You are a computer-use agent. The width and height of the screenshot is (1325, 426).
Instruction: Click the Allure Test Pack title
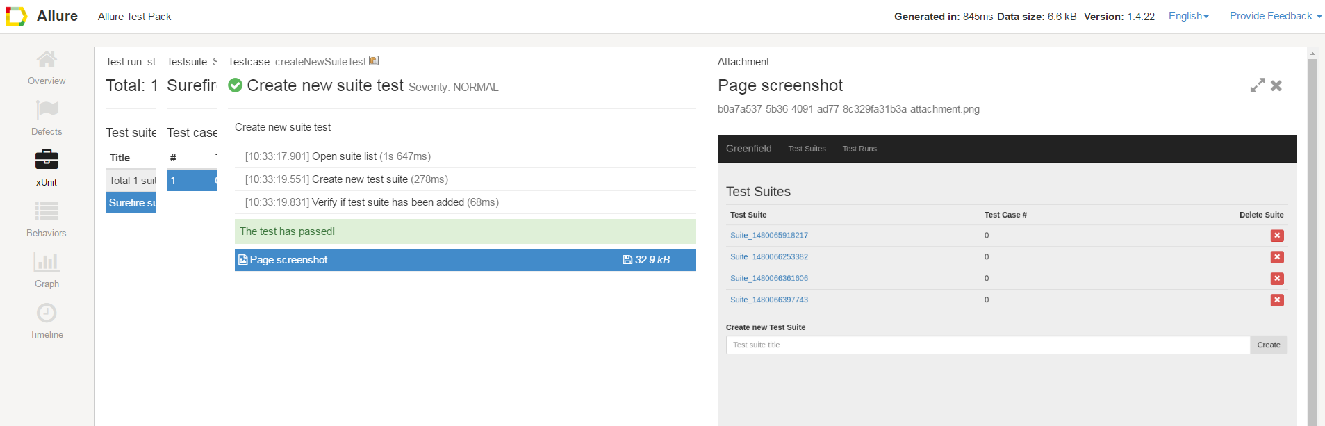coord(134,17)
